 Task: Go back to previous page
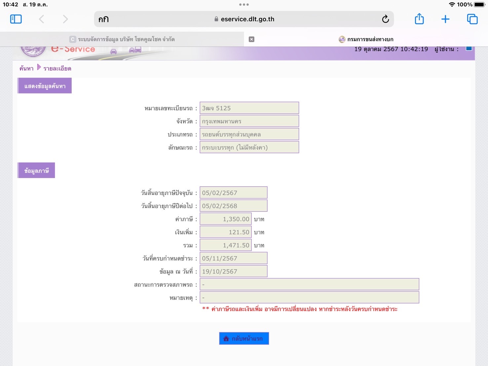click(41, 19)
